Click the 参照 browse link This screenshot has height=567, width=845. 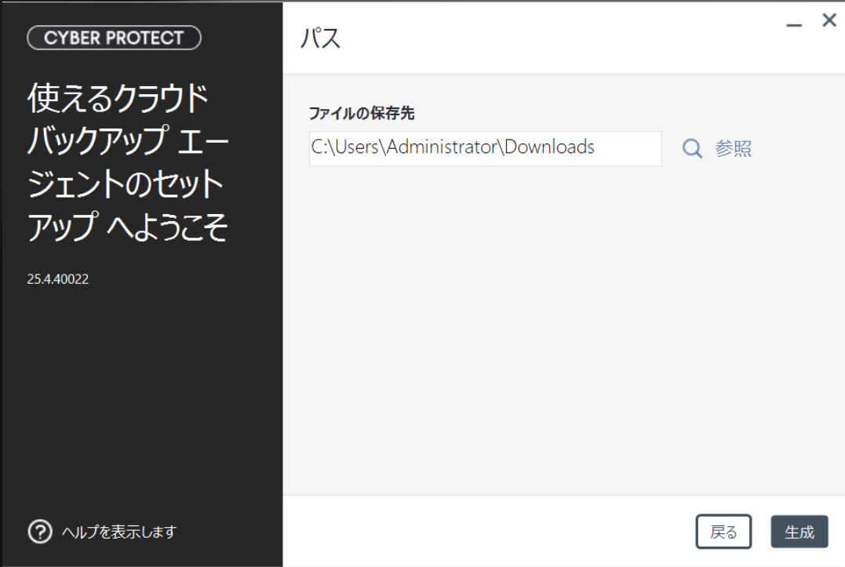tap(733, 149)
